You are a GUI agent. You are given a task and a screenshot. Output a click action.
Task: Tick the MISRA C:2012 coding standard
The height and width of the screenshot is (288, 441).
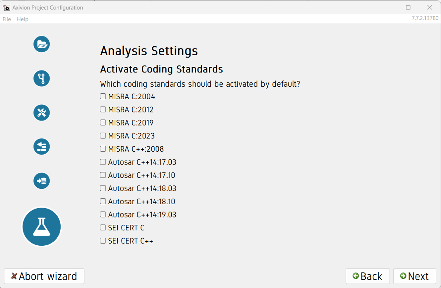(103, 110)
